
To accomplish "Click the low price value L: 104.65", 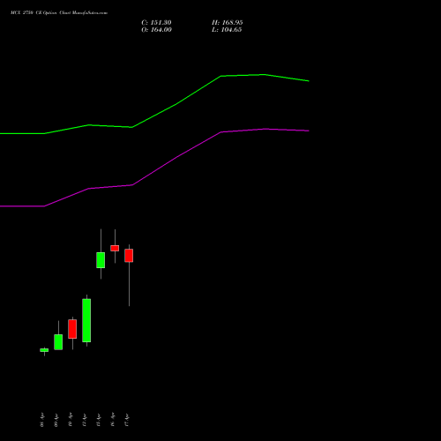I will coord(227,30).
